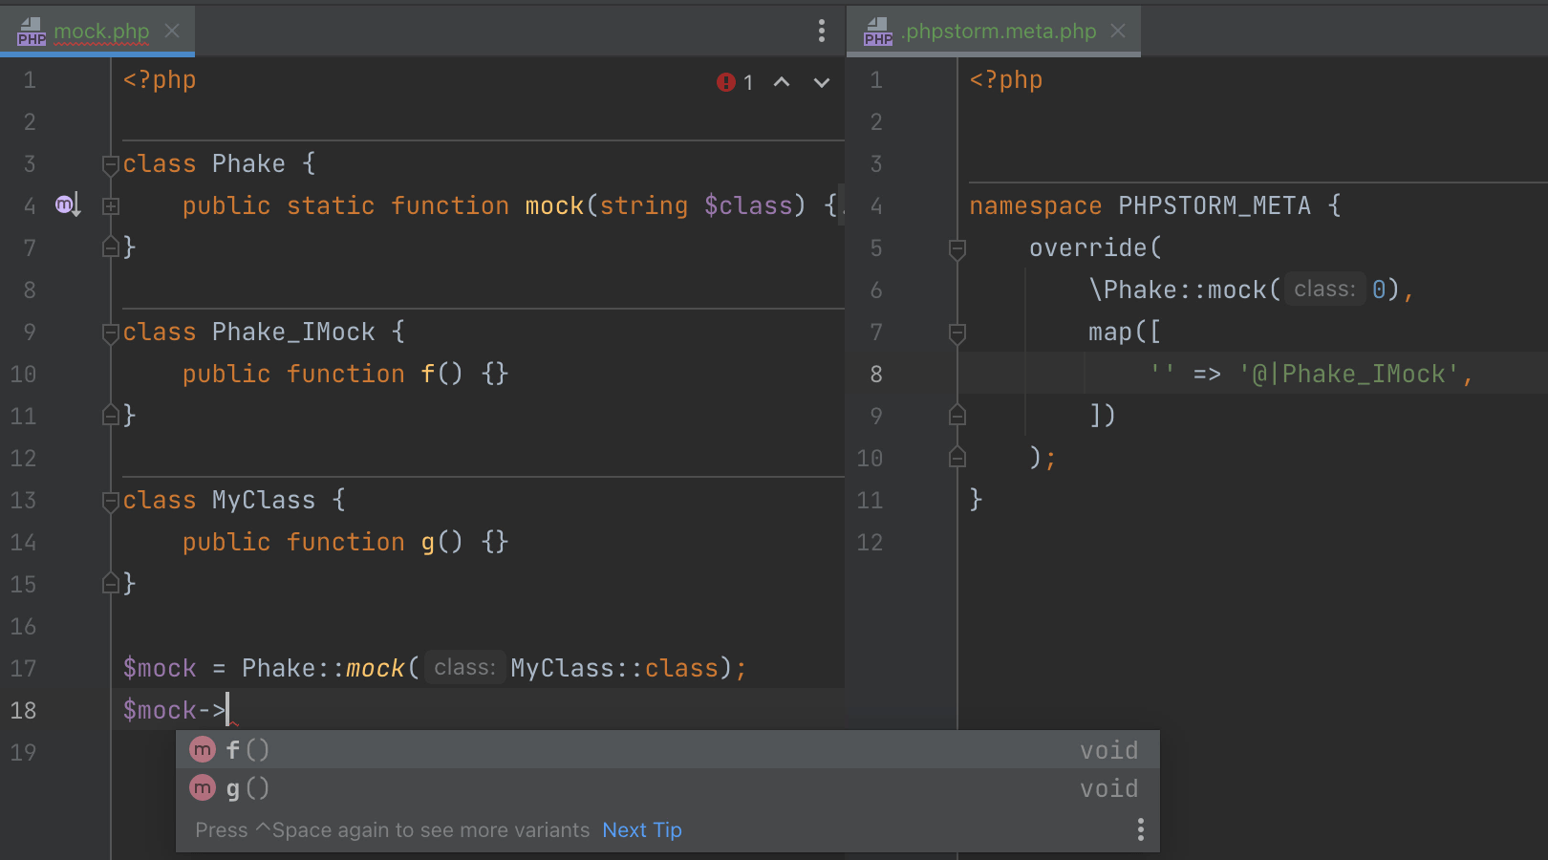
Task: Click the class: parameter hint on line 17
Action: (464, 668)
